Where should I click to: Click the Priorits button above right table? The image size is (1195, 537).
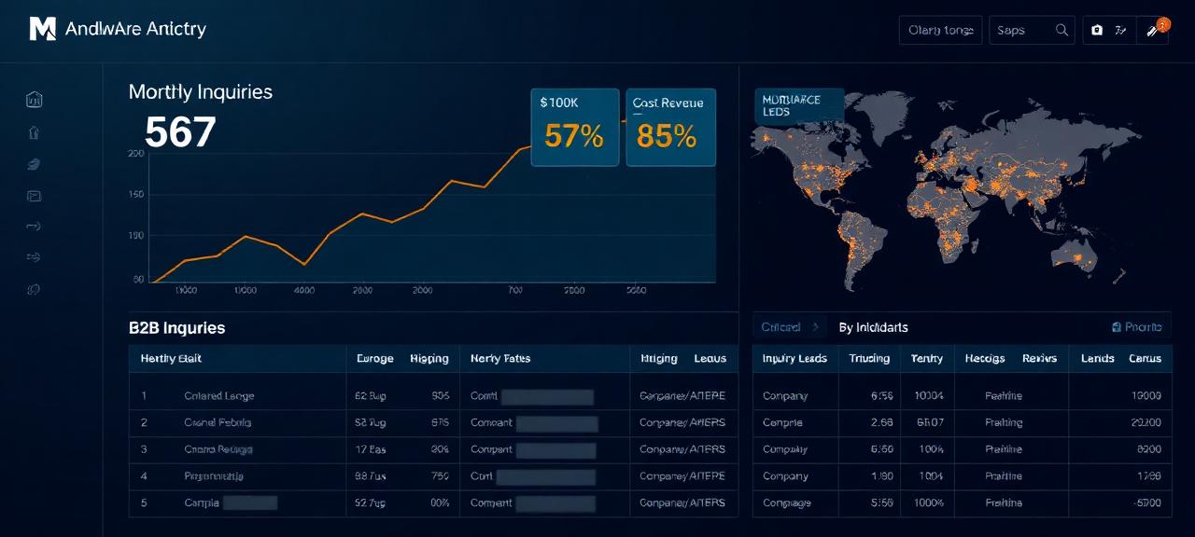point(1137,327)
